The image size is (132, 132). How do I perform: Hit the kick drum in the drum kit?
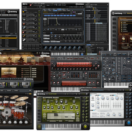pyautogui.click(x=7, y=112)
